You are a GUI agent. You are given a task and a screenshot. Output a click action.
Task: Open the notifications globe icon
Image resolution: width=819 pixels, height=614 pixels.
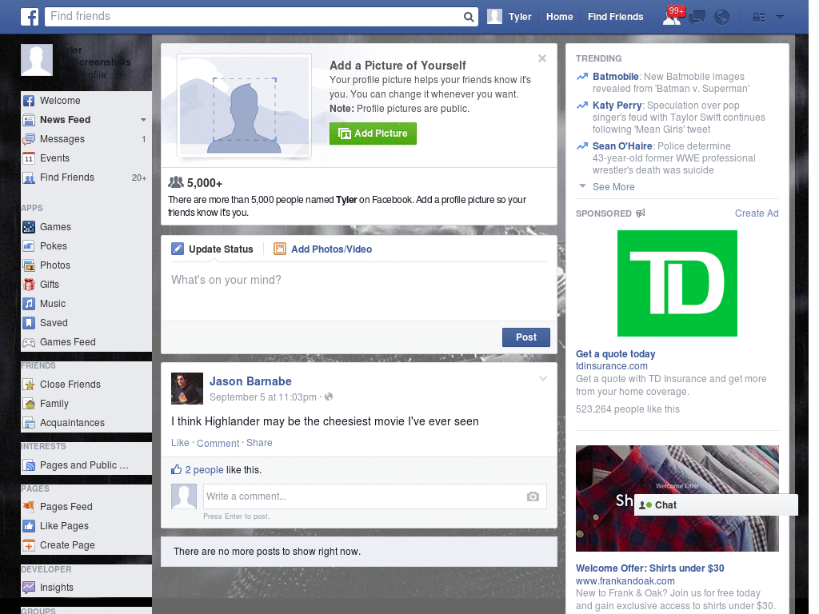click(x=722, y=18)
